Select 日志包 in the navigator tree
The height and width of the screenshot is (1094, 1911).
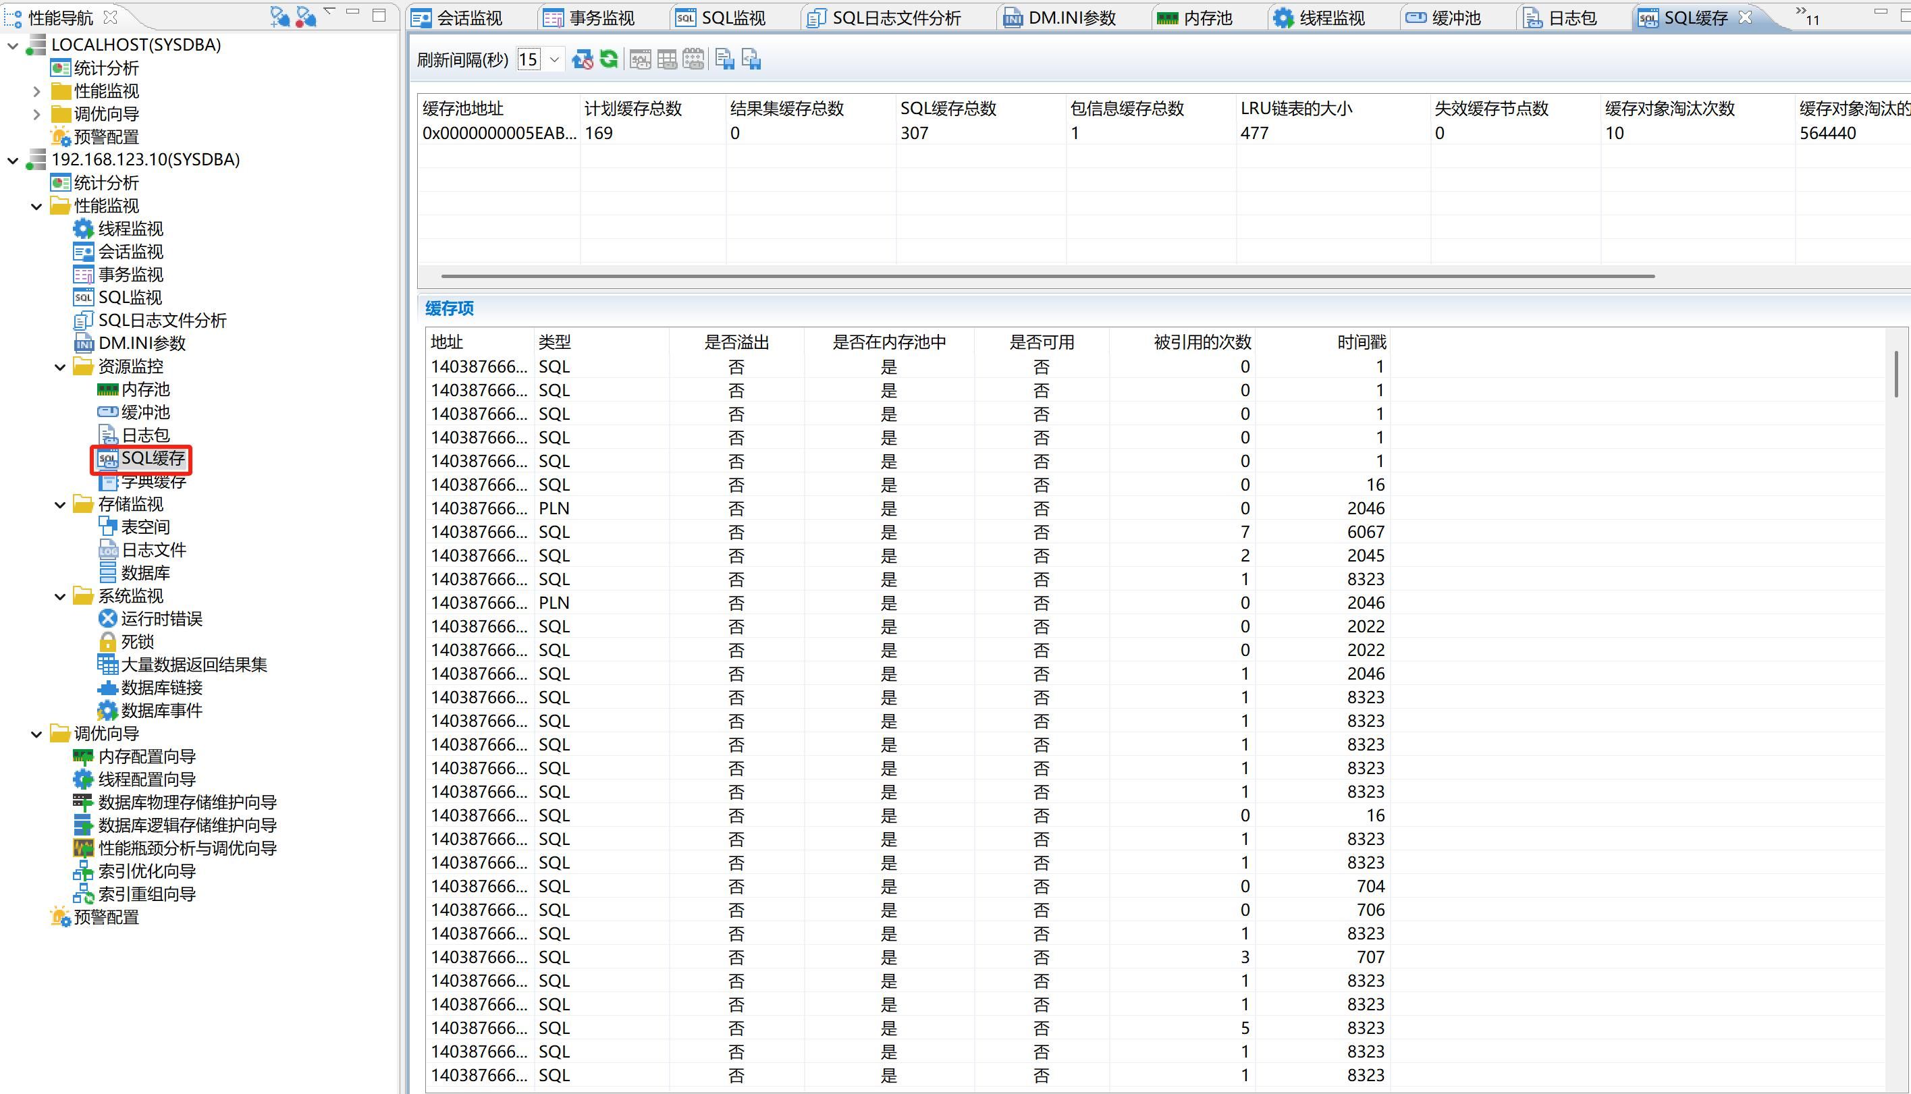tap(134, 435)
